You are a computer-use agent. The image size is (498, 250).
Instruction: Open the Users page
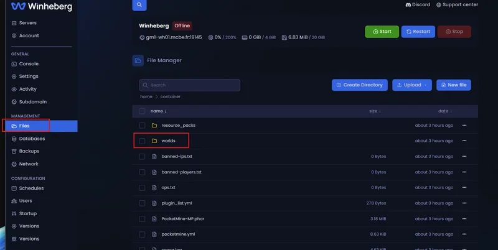tap(22, 201)
